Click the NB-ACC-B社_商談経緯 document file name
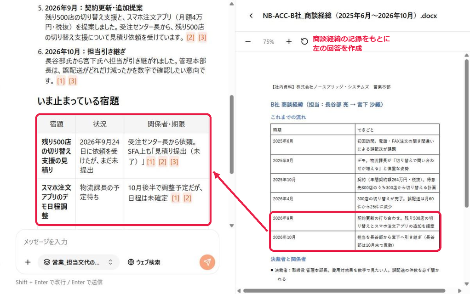 tap(350, 16)
